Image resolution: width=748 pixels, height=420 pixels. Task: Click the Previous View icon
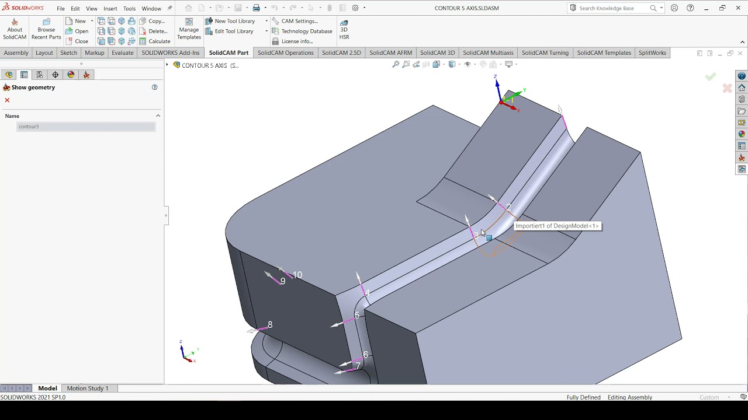pyautogui.click(x=416, y=65)
